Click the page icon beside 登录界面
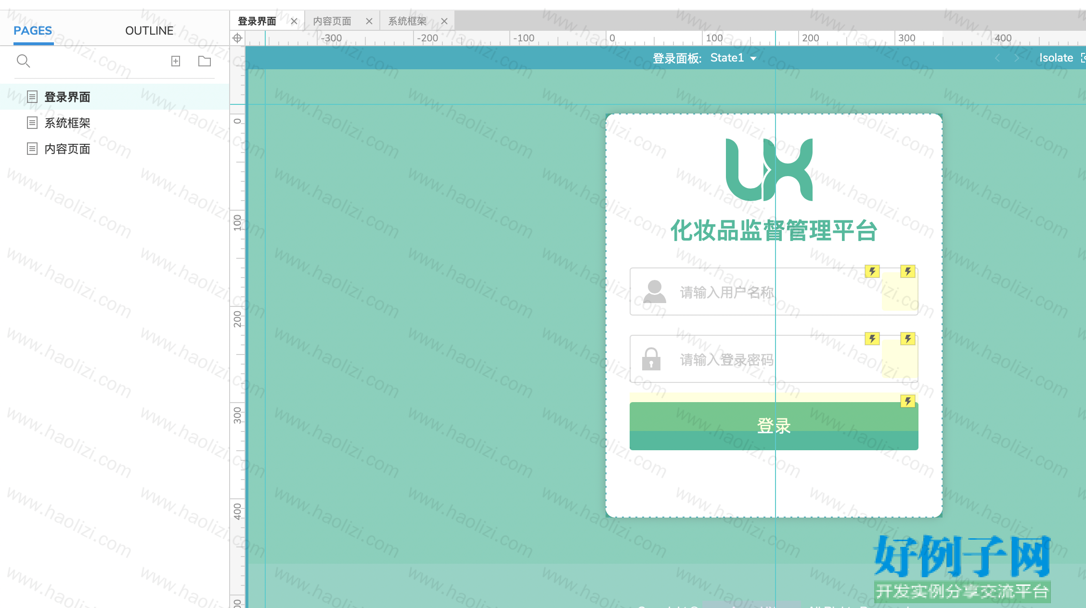Screen dimensions: 1086x608 pos(32,97)
